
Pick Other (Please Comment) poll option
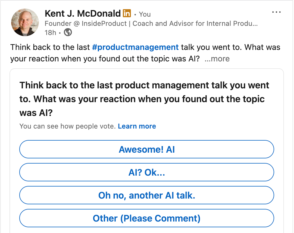point(146,218)
